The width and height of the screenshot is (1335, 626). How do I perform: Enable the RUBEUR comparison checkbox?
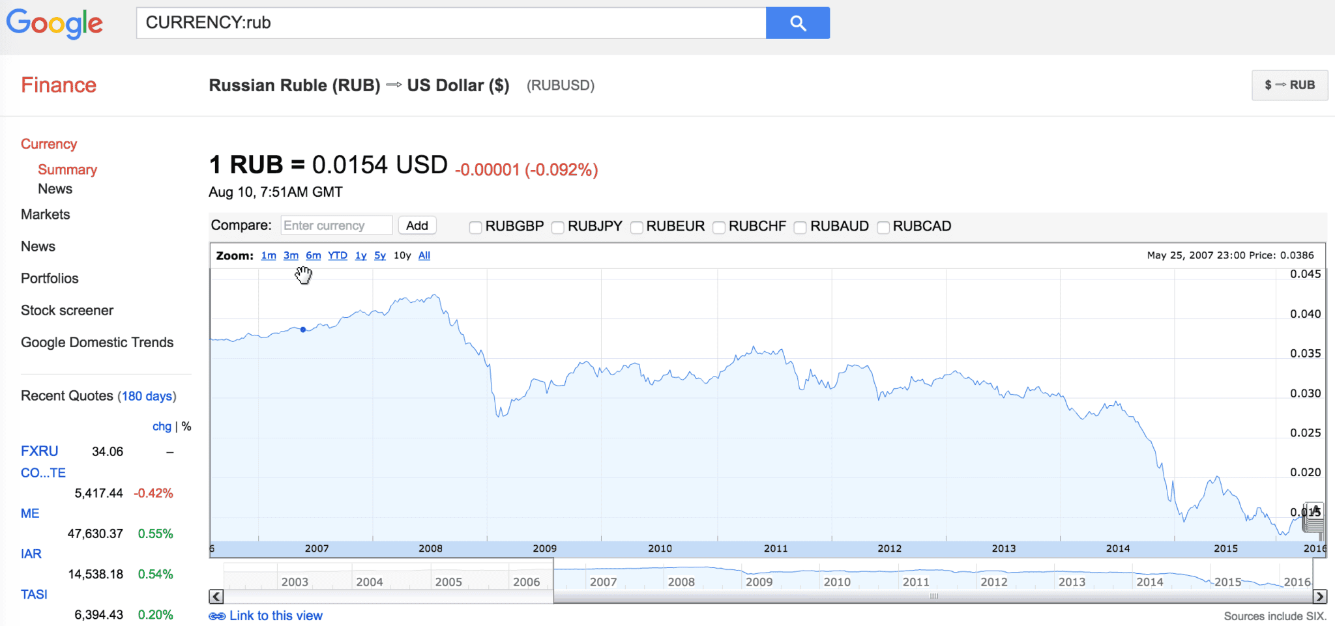coord(636,227)
